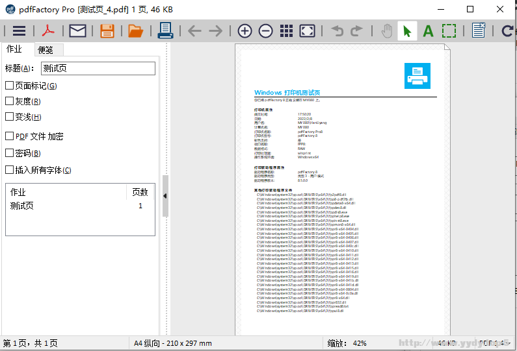Click the refresh rotate icon
This screenshot has width=517, height=351.
point(507,31)
